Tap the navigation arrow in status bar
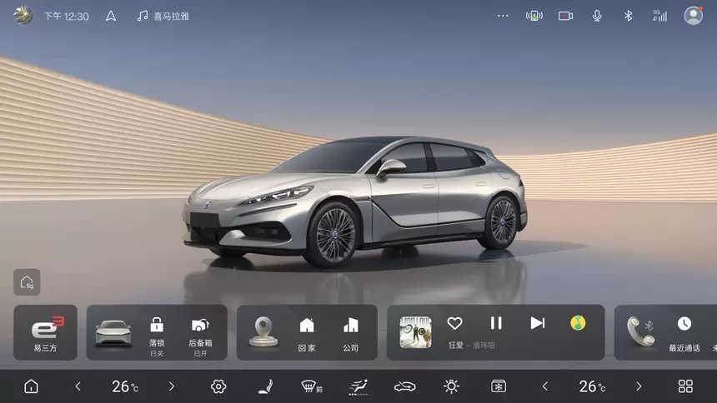Screen dimensions: 717x403 point(111,16)
